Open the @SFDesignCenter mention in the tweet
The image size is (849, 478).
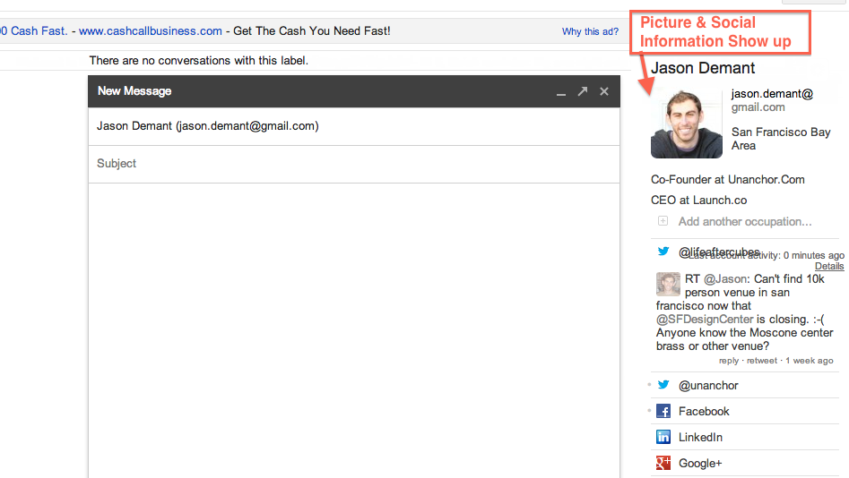click(x=705, y=319)
